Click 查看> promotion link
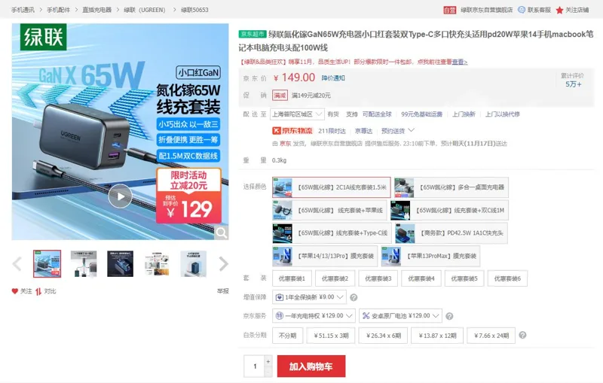This screenshot has width=603, height=383. point(460,62)
